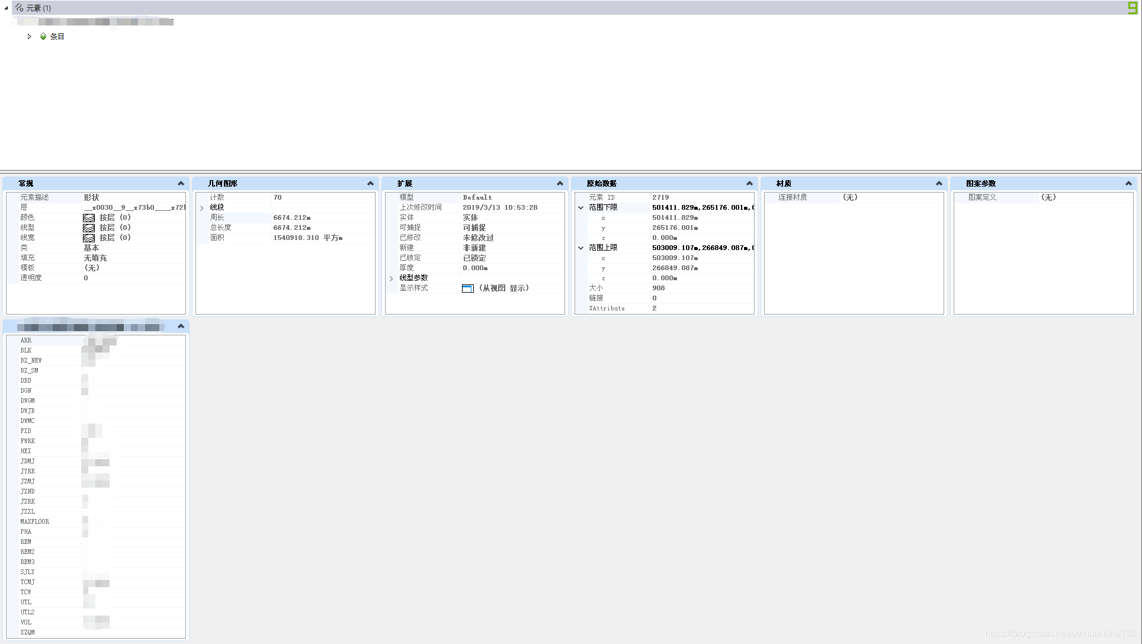Select the VOL attribute row
The width and height of the screenshot is (1142, 644).
[x=97, y=622]
